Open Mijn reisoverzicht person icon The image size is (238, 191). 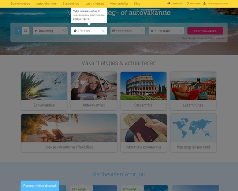[205, 3]
